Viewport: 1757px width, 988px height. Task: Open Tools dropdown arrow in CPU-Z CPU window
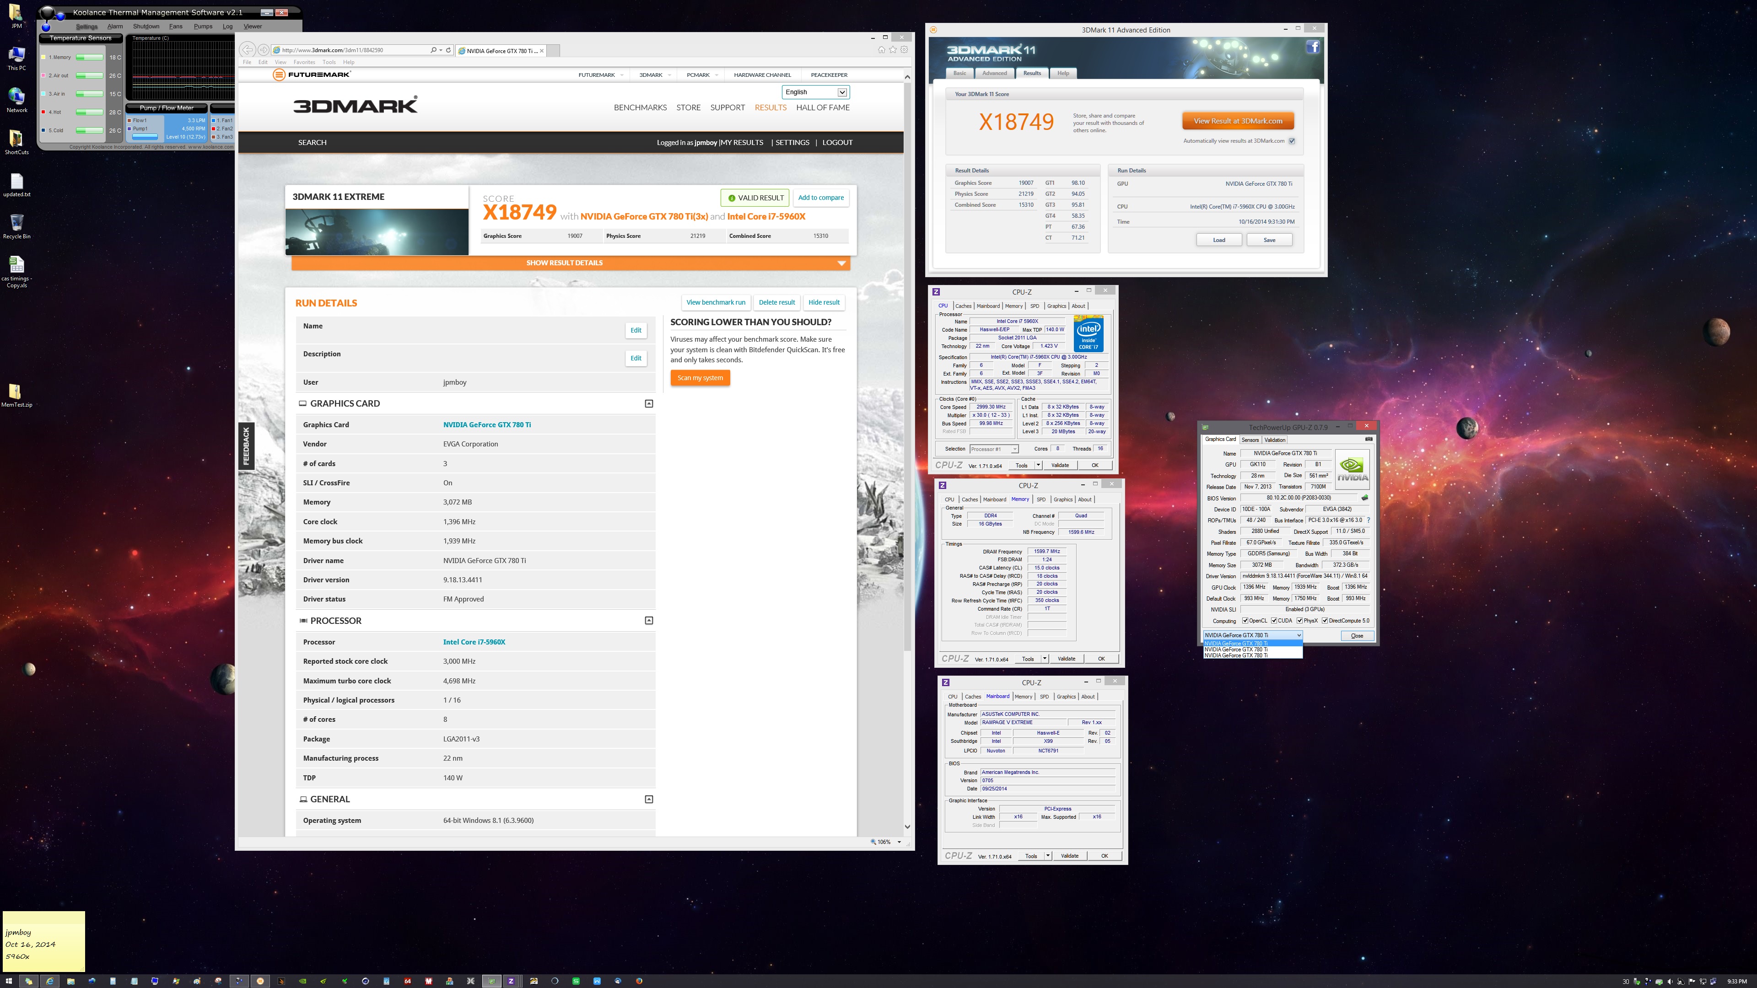1038,465
